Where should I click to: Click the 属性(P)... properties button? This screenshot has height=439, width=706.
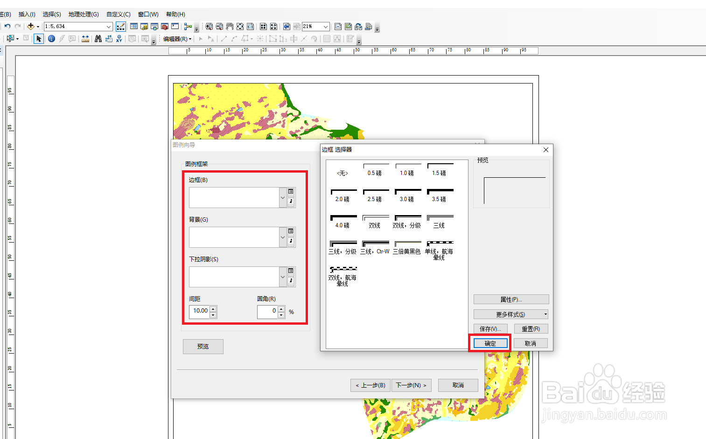[511, 300]
